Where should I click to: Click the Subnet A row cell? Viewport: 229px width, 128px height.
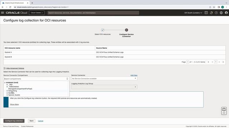[49, 52]
